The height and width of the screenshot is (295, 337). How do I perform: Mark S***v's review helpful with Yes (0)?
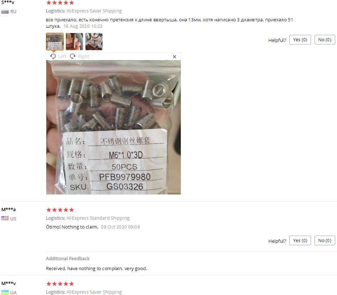[300, 40]
